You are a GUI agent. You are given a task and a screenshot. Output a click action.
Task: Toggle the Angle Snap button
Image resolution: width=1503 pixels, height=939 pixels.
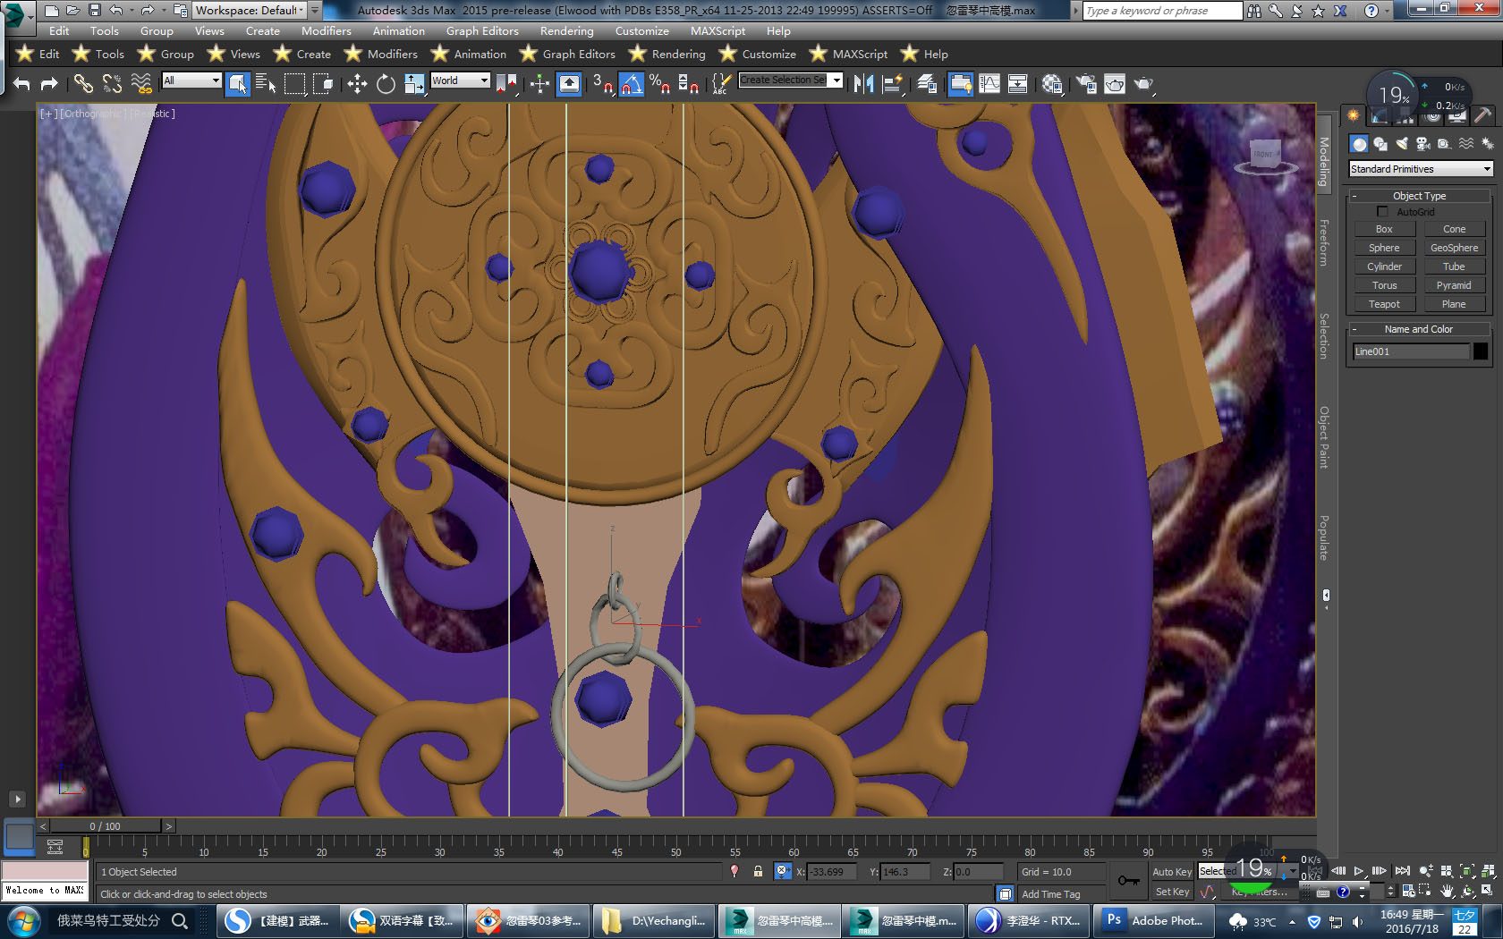pos(631,84)
